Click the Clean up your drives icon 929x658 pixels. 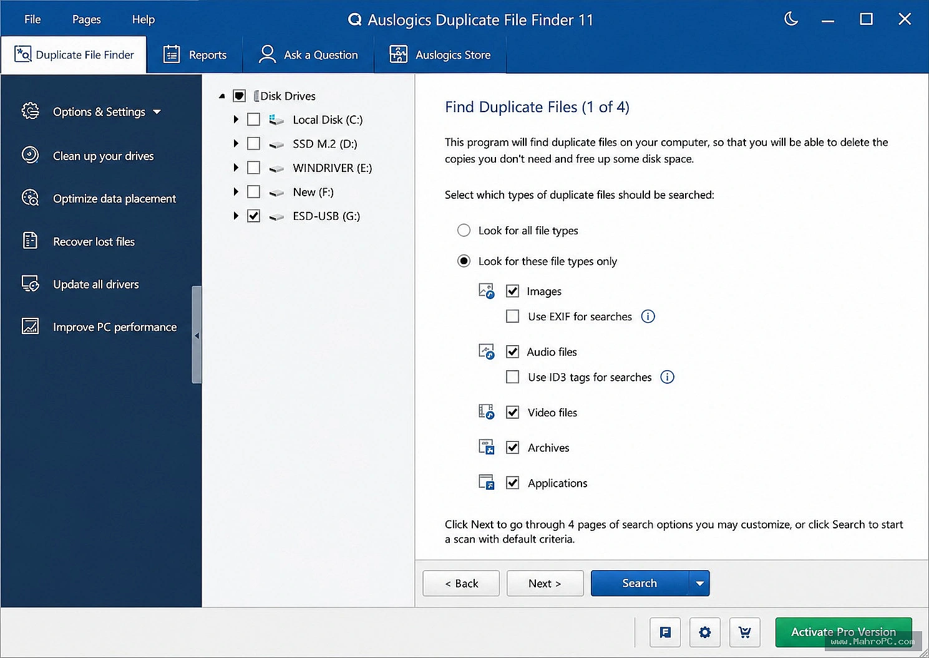pyautogui.click(x=30, y=155)
